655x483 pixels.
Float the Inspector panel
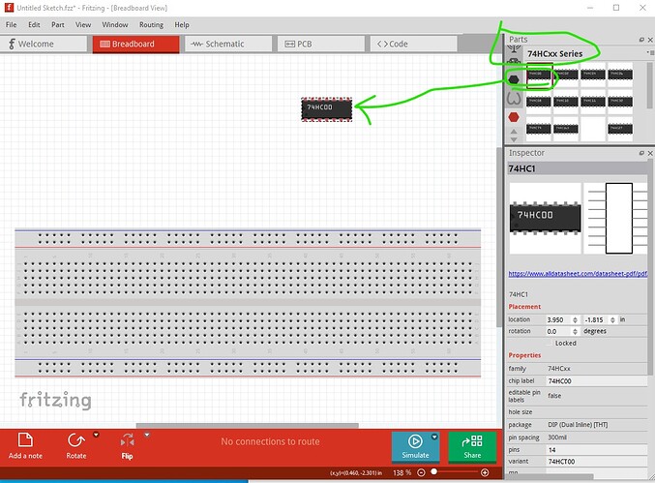[x=641, y=153]
